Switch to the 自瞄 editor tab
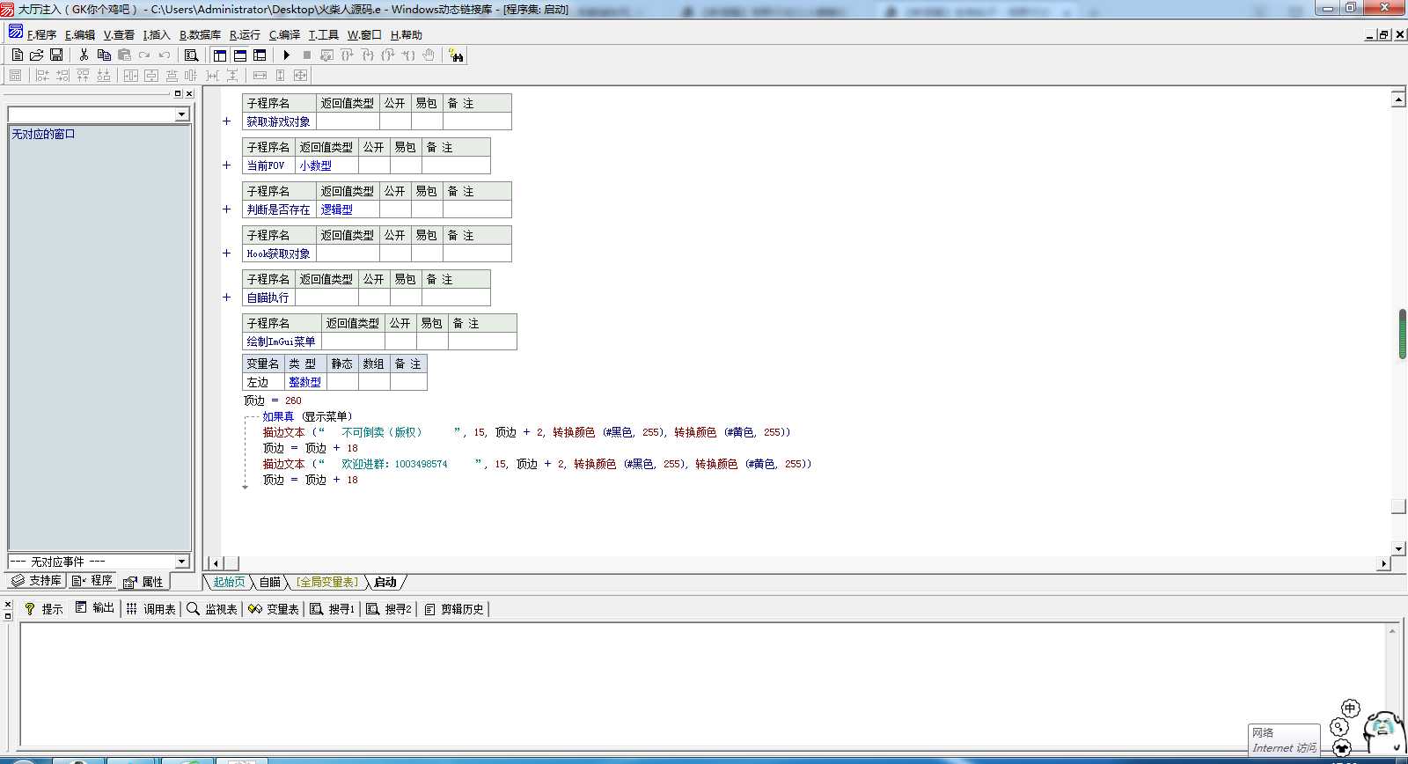This screenshot has width=1408, height=764. pos(269,582)
